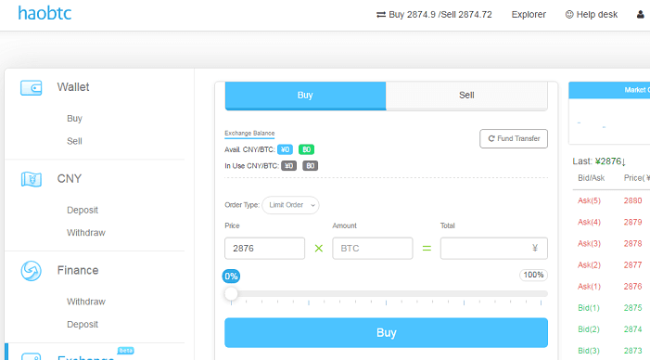Select the Ask(2) row at 2877
This screenshot has height=360, width=650.
[x=611, y=265]
